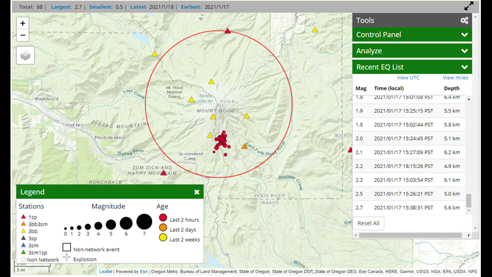Zoom out on the map
This screenshot has height=277, width=492.
click(x=22, y=35)
